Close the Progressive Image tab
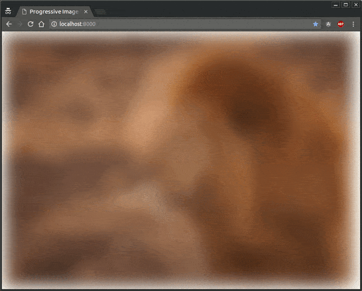This screenshot has width=362, height=291. pos(86,12)
